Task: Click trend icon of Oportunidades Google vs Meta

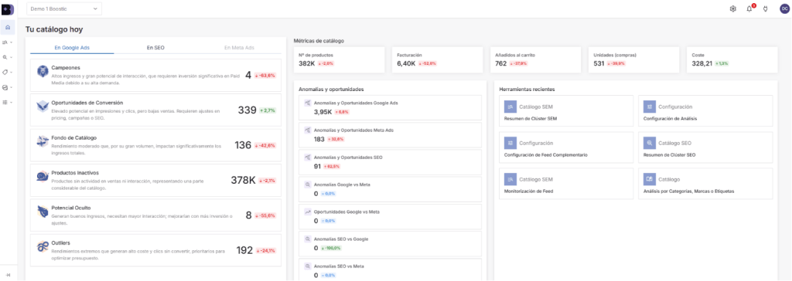Action: click(307, 212)
